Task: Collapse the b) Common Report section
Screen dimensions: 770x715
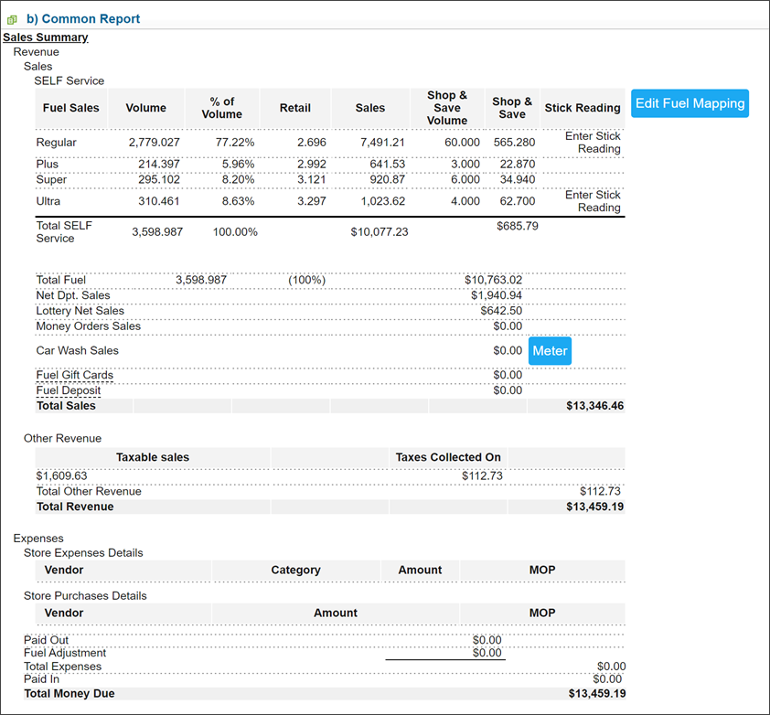Action: (x=83, y=18)
